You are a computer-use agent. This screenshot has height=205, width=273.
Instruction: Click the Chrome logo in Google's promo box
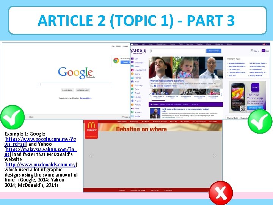click(116, 60)
